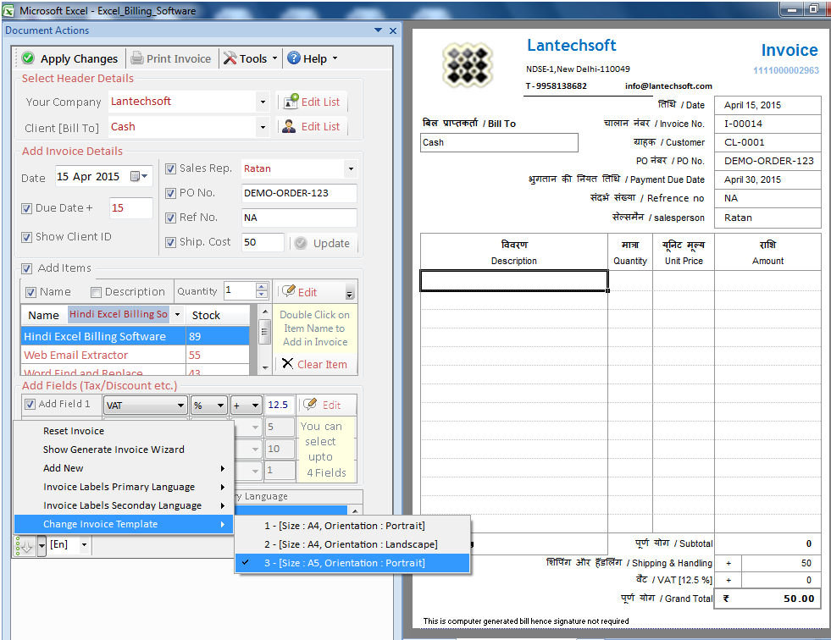
Task: Toggle the Show Client ID checkbox
Action: pos(27,237)
